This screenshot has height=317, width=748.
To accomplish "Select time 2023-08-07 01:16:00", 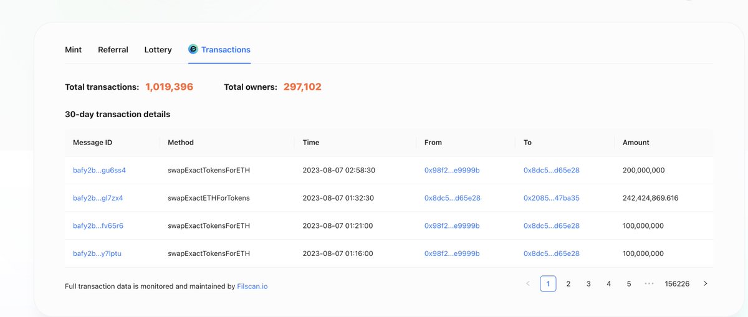I will pos(337,253).
